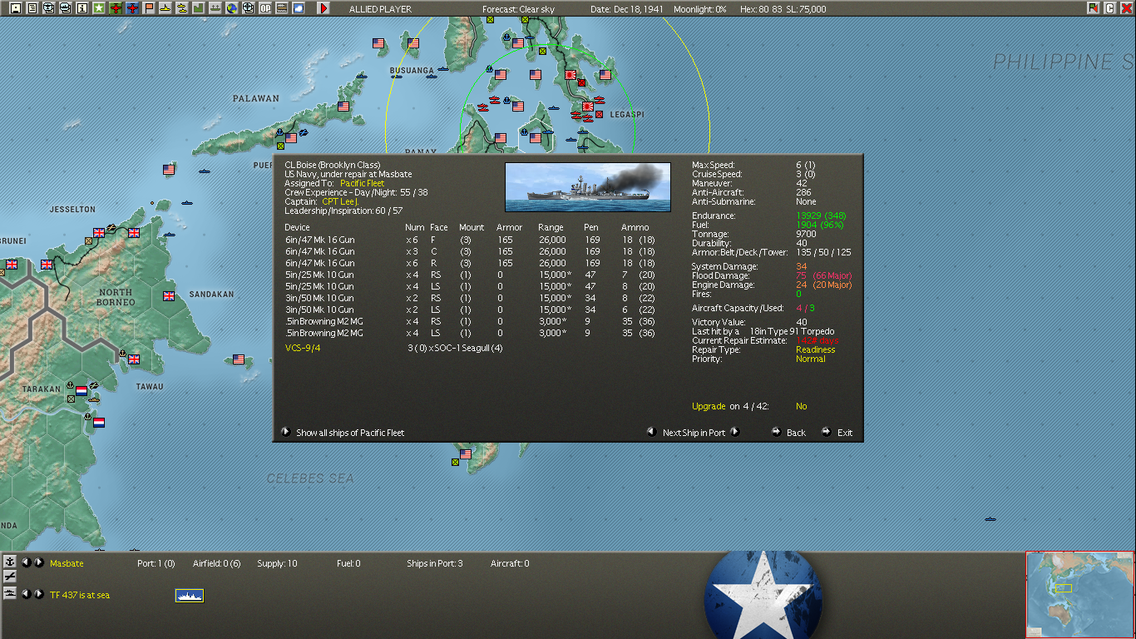The width and height of the screenshot is (1136, 639).
Task: Select red plane on green background icon
Action: click(116, 8)
